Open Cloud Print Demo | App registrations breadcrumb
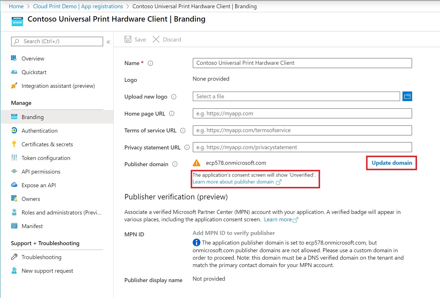 (78, 6)
